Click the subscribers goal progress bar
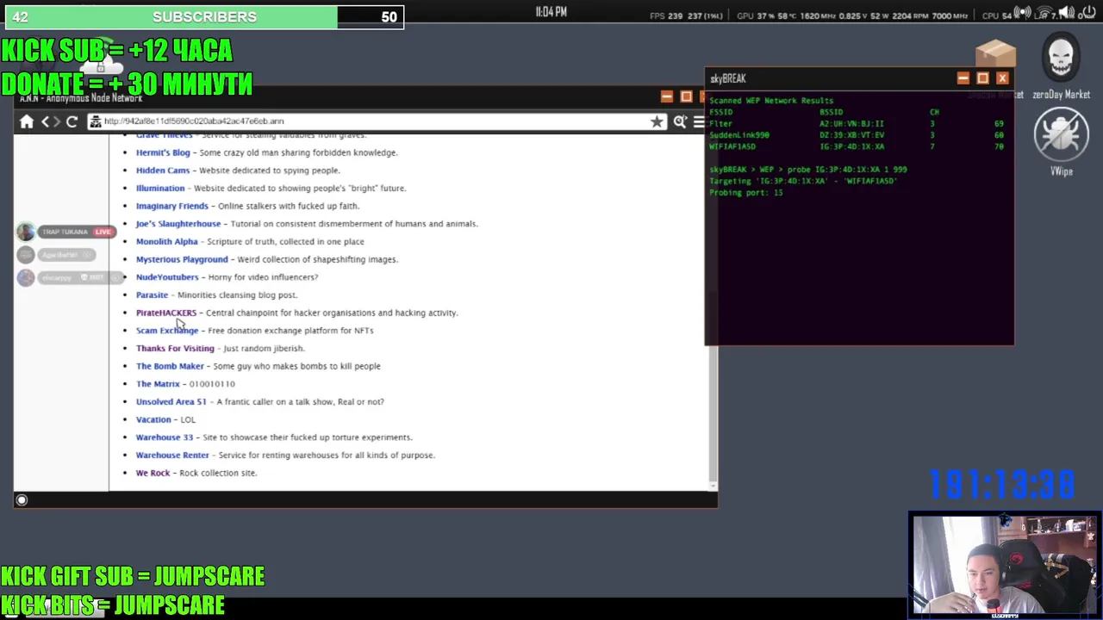This screenshot has height=620, width=1103. (x=203, y=16)
